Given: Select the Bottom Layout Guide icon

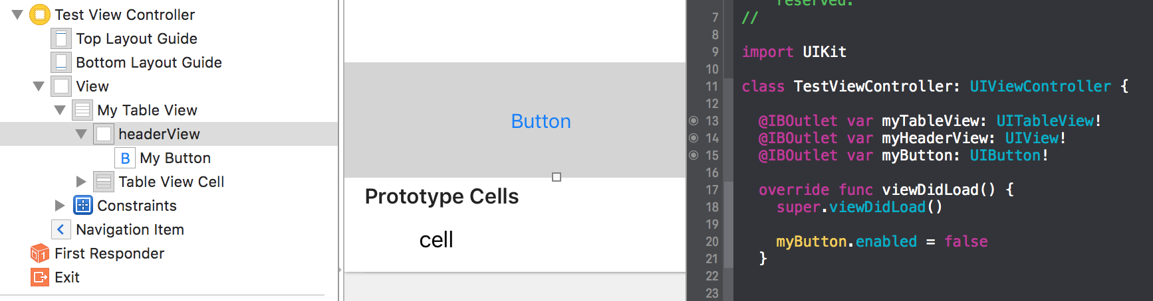Looking at the screenshot, I should 61,62.
